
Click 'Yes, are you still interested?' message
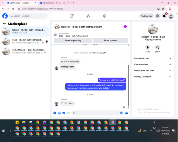point(112,80)
